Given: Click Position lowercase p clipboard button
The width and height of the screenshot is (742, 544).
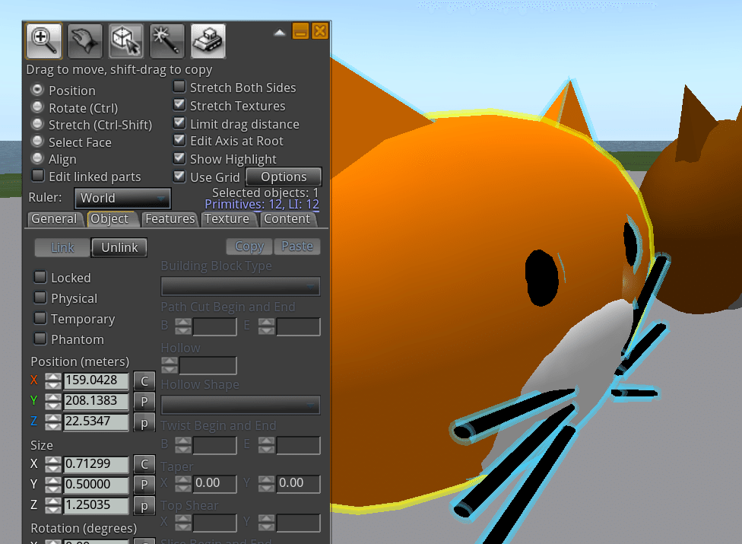Looking at the screenshot, I should coord(144,423).
